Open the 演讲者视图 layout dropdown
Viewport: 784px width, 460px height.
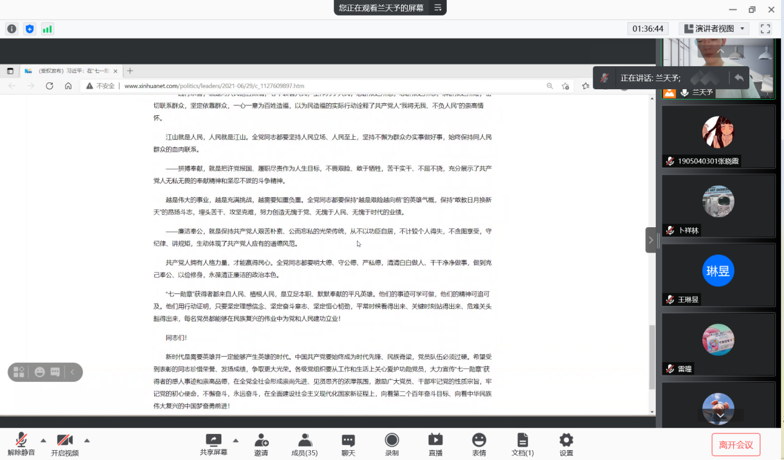(x=714, y=28)
